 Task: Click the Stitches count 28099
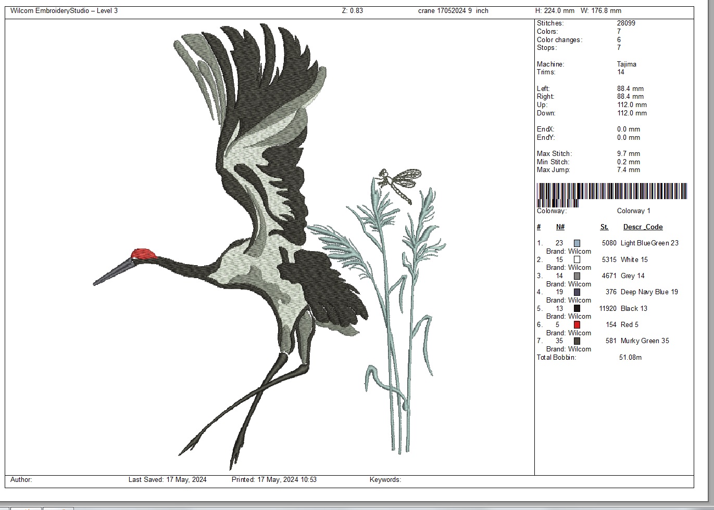[x=626, y=23]
